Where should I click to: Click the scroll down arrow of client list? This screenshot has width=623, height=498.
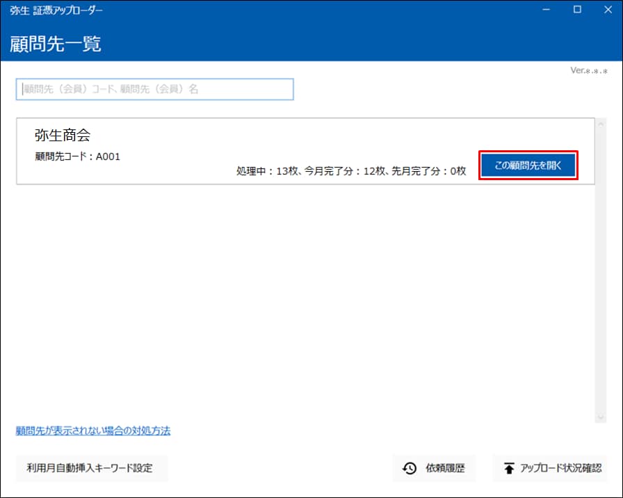tap(601, 417)
